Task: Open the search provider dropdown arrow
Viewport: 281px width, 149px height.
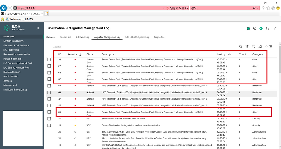Action: click(257, 8)
